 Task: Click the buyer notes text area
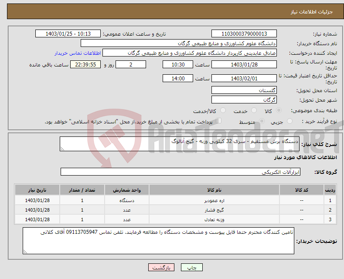[158, 241]
